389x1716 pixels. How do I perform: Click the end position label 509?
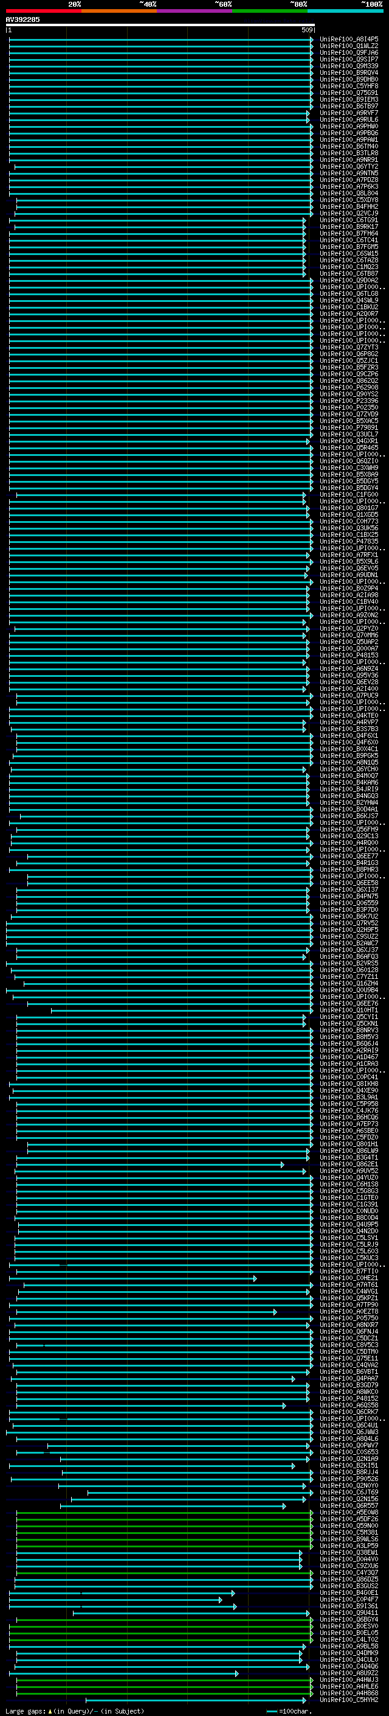click(x=307, y=30)
